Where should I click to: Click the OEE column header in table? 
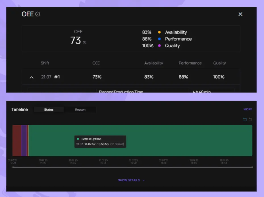96,63
